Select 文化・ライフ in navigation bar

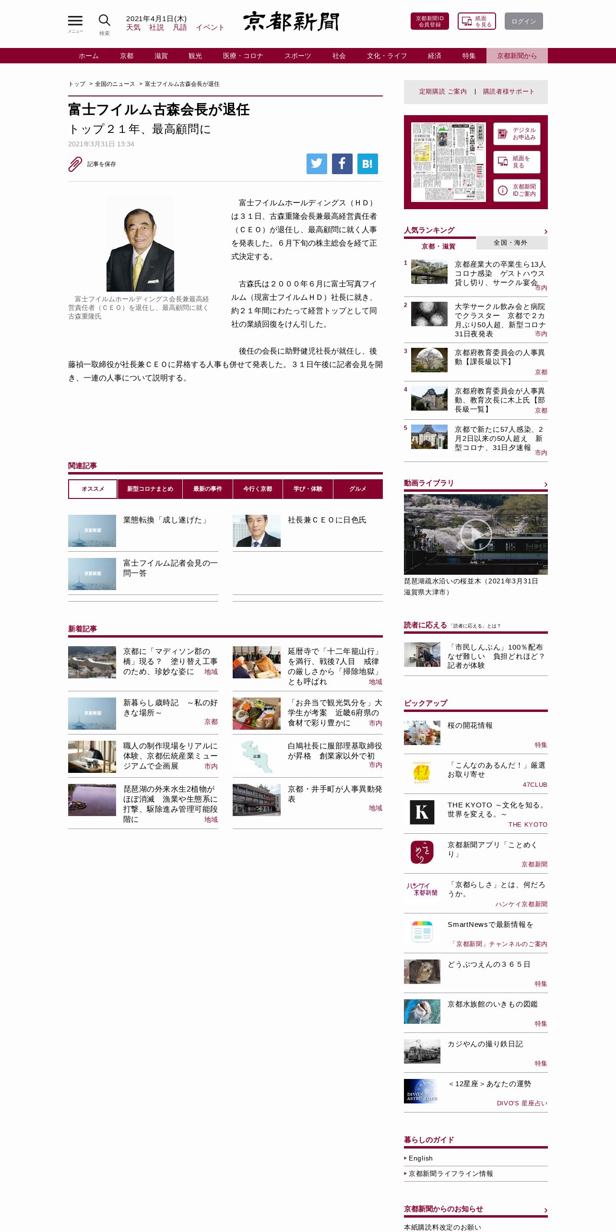click(x=387, y=56)
